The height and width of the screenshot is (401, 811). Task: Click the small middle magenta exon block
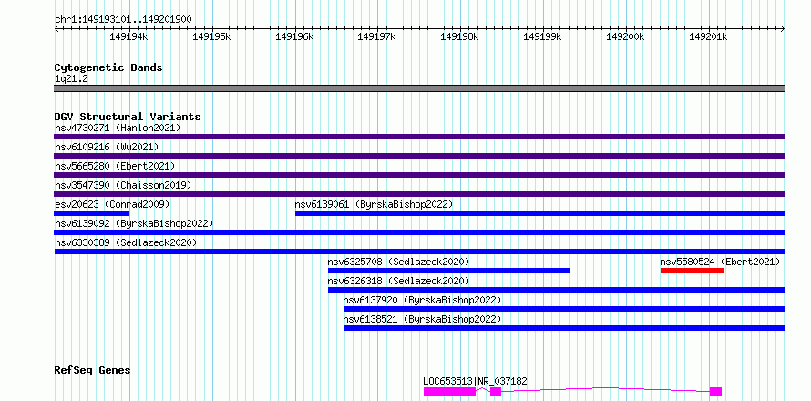[x=496, y=392]
